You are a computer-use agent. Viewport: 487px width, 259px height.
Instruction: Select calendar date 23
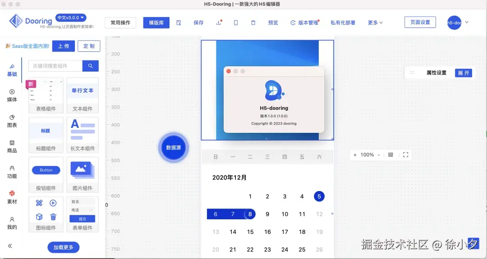[267, 250]
